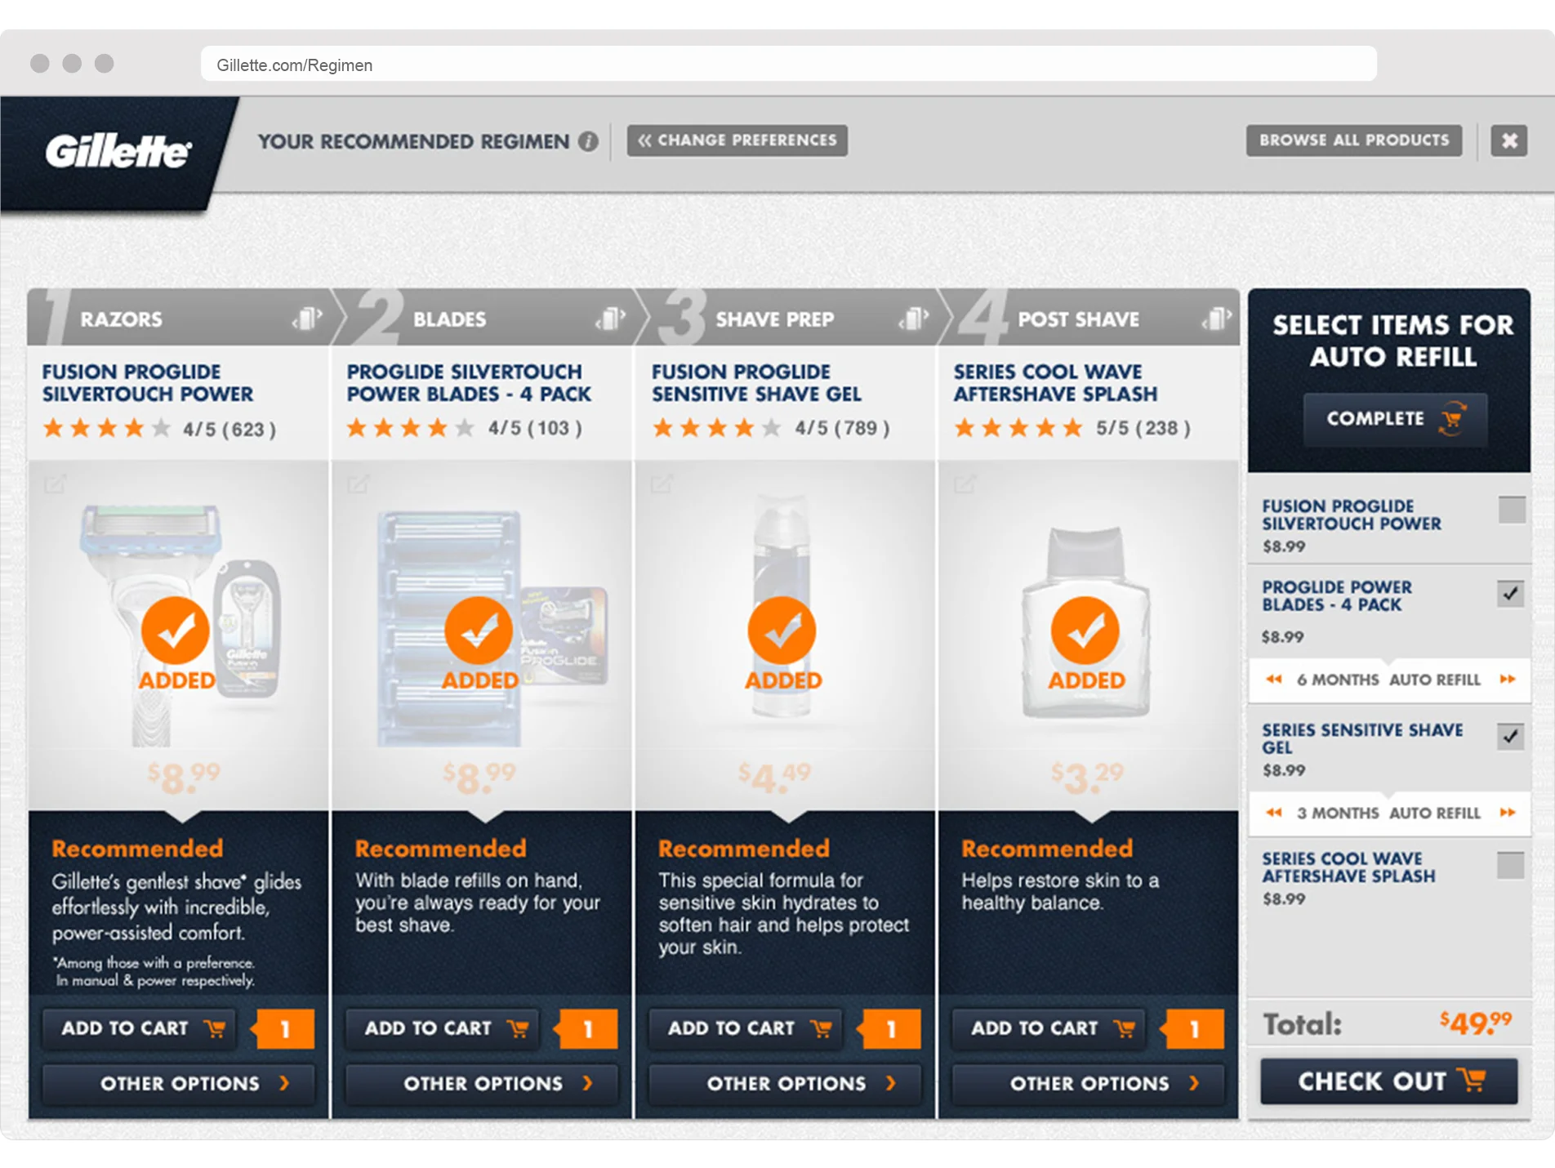Image resolution: width=1555 pixels, height=1168 pixels.
Task: Increase the 3 Months auto refill interval
Action: tap(1508, 813)
